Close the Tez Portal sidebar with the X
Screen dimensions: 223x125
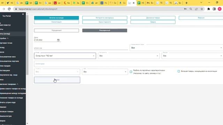point(23,14)
